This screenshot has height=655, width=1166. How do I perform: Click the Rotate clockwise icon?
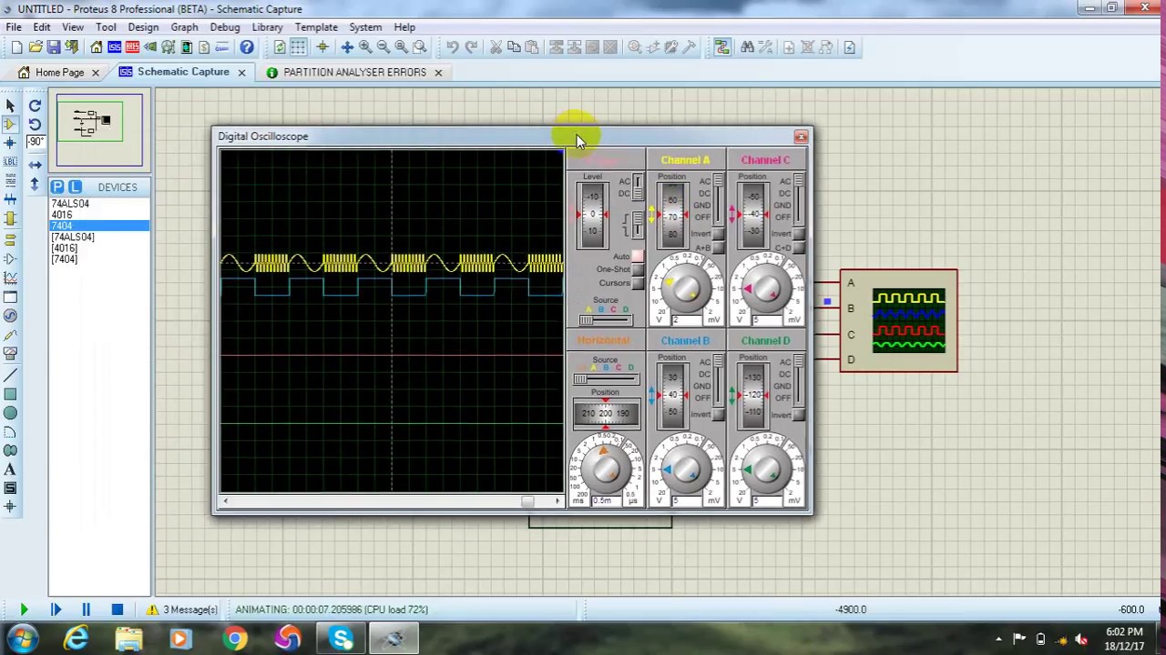(35, 106)
